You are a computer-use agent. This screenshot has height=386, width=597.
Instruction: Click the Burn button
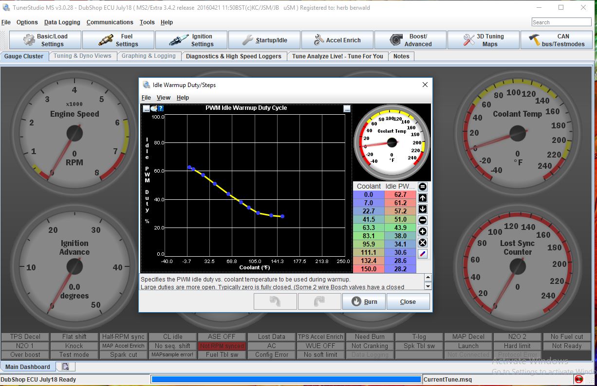364,301
